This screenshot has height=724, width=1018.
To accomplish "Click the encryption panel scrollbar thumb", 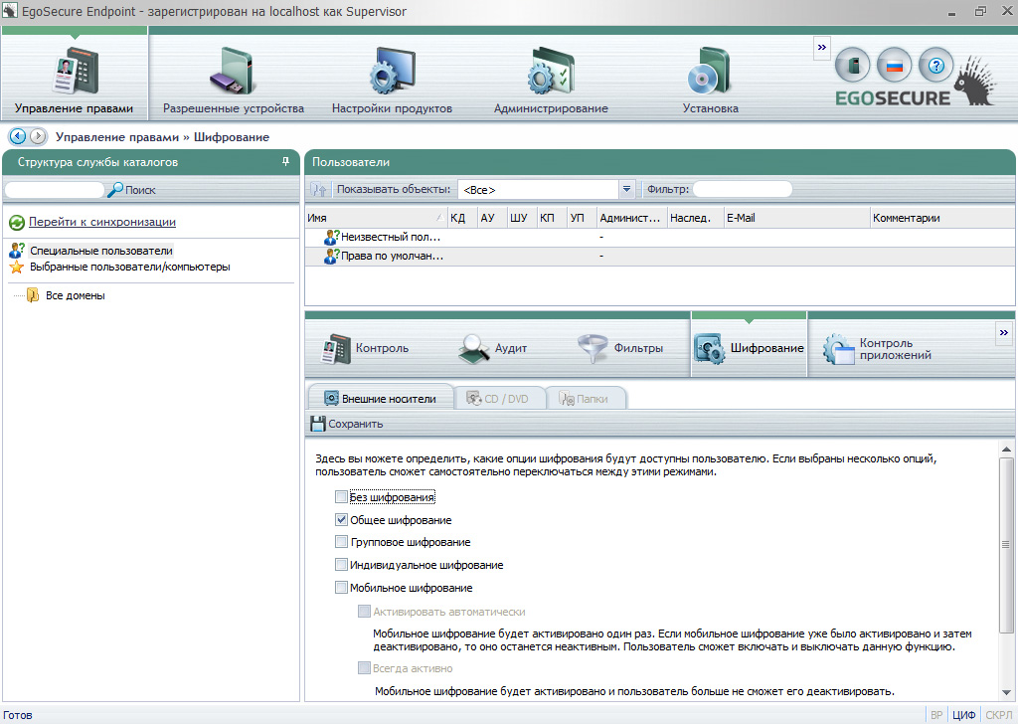I will point(1006,545).
